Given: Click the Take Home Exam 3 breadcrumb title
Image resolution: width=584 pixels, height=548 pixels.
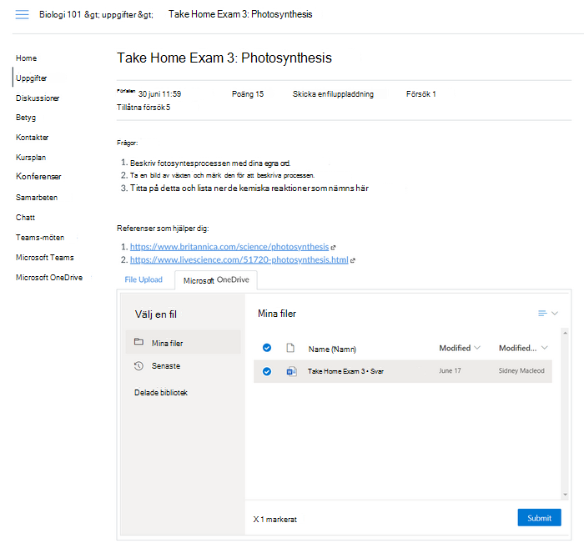Looking at the screenshot, I should (240, 14).
